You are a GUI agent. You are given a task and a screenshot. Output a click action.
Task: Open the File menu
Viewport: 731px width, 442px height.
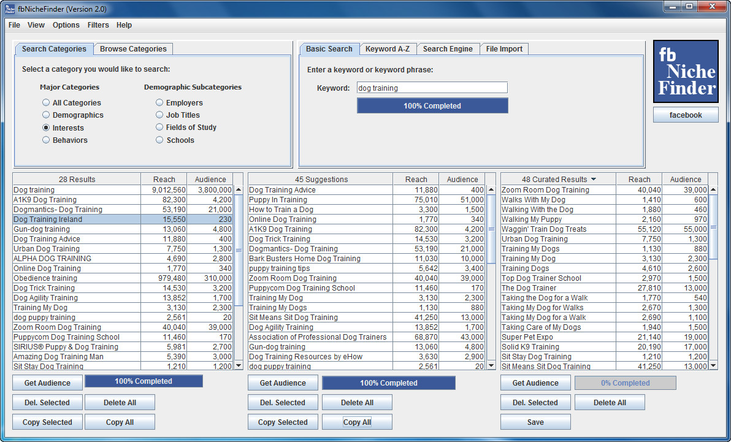(14, 25)
